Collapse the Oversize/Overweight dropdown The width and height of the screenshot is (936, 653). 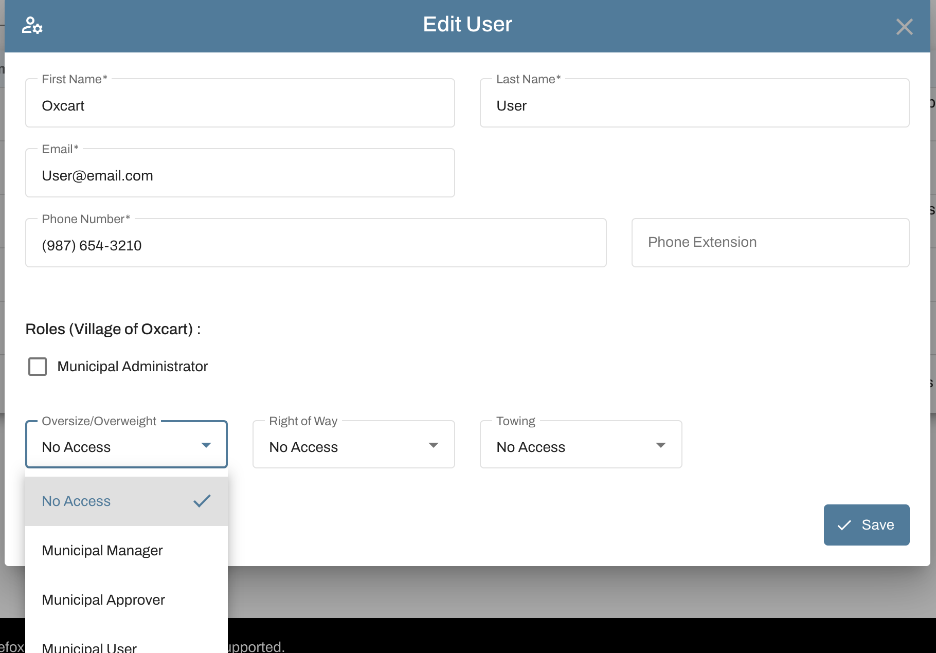(x=127, y=445)
